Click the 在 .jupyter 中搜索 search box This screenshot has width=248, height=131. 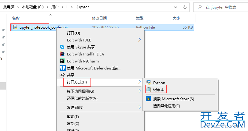tap(221, 7)
